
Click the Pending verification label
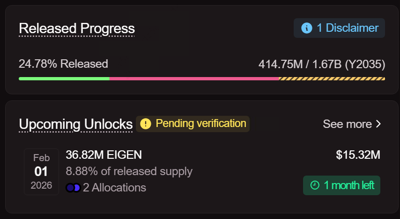[200, 124]
